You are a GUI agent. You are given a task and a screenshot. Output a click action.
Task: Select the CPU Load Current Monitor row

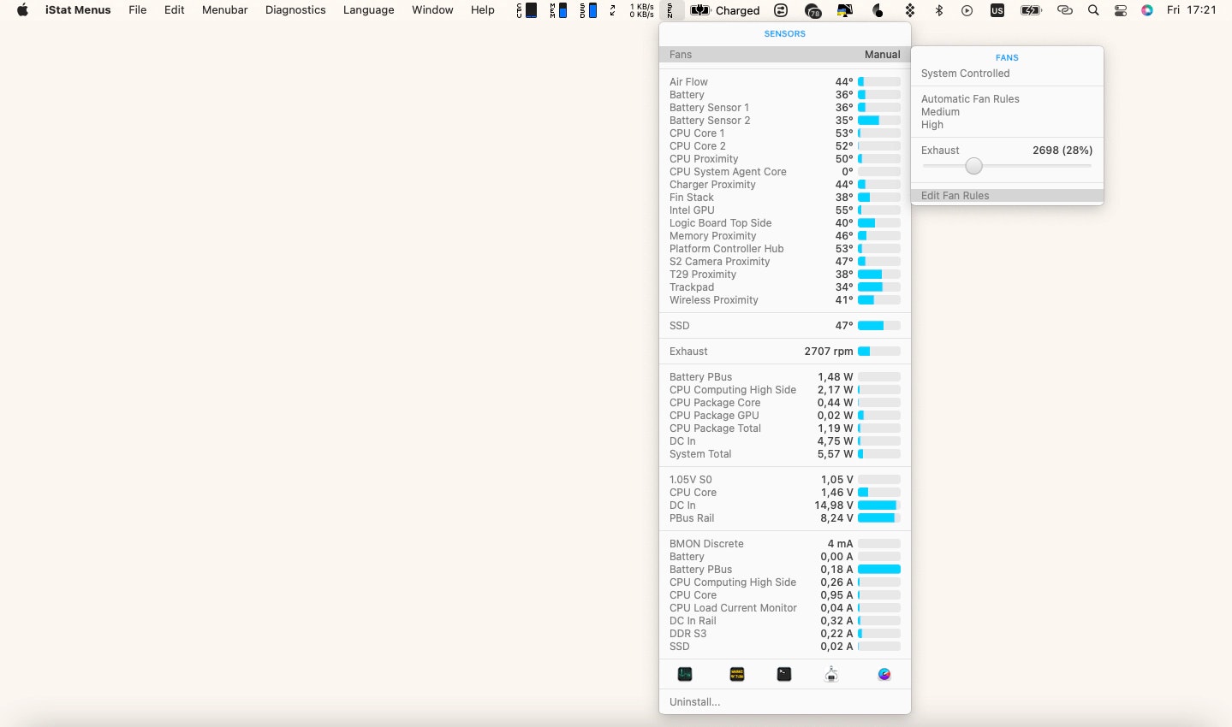[x=785, y=608]
